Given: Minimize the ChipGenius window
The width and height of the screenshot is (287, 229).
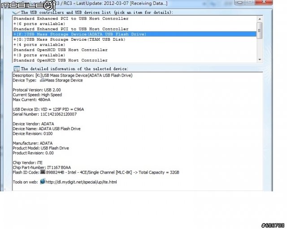Looking at the screenshot, I should pos(240,2).
